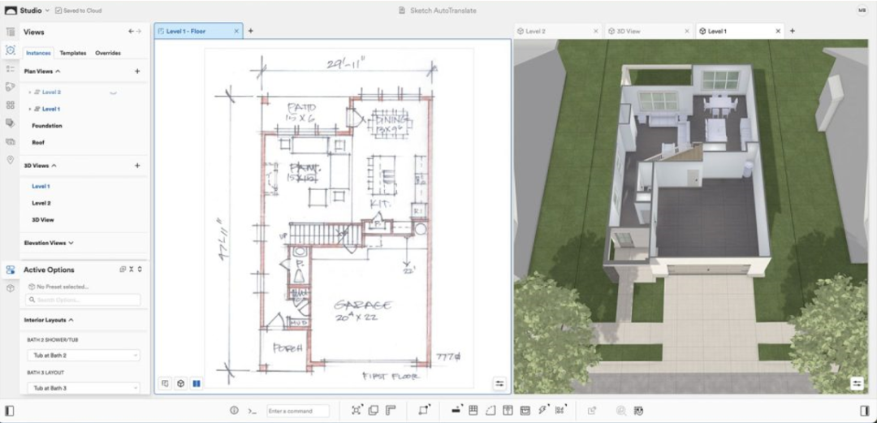This screenshot has height=423, width=877.
Task: Collapse the Plan Views section
Action: click(x=58, y=71)
